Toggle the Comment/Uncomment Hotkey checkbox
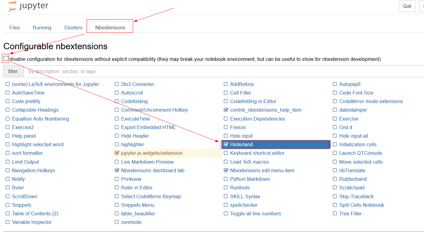The width and height of the screenshot is (424, 234). click(x=117, y=110)
